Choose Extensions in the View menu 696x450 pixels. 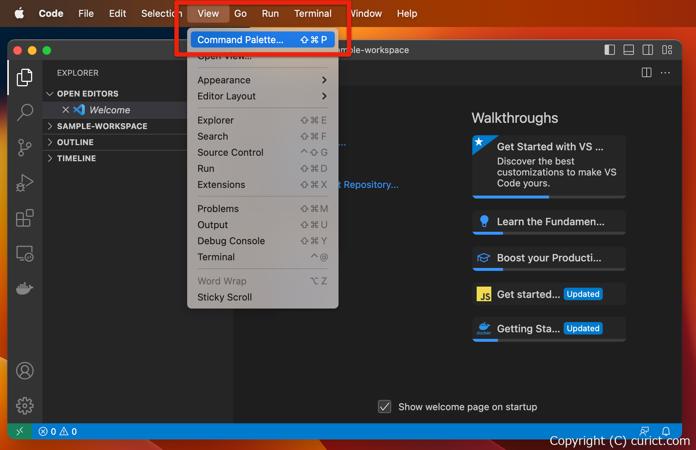262,185
